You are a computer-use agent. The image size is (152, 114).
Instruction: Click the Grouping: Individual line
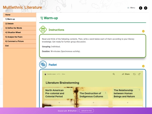coord(51,47)
